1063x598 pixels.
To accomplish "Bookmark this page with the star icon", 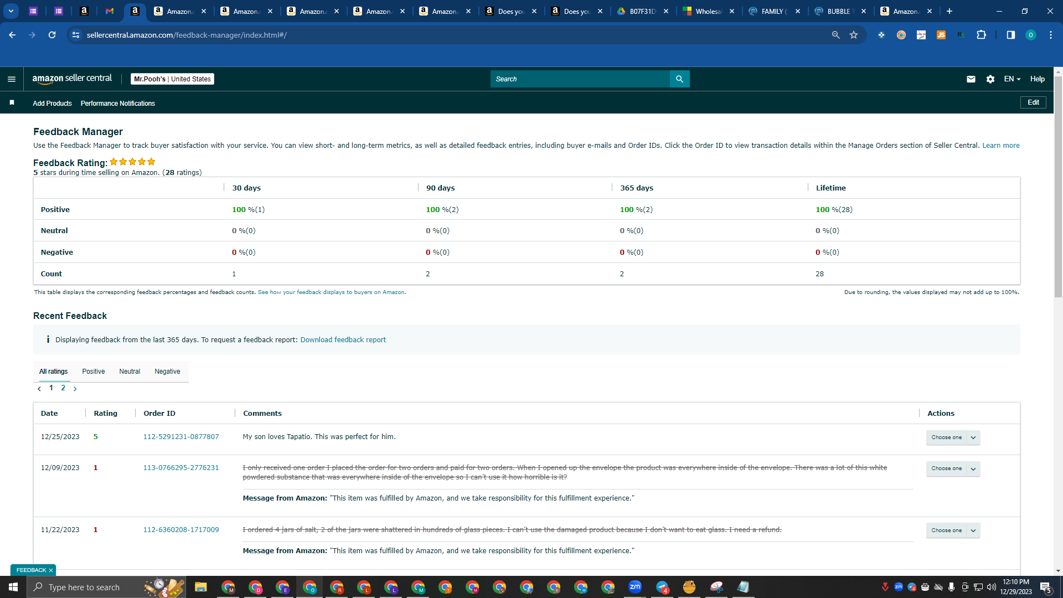I will (x=854, y=35).
